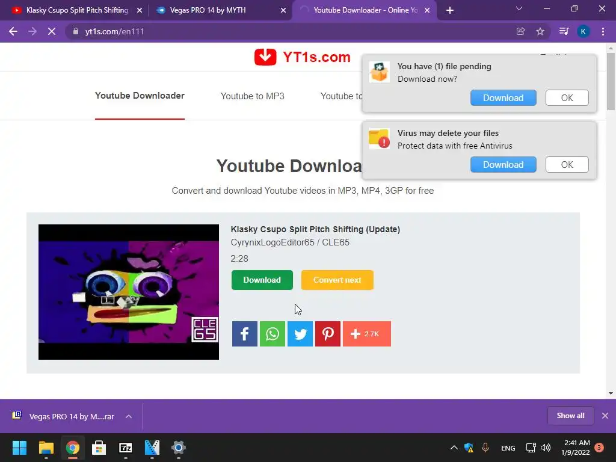Close the Vegas PRO 14 by MYTH tab
The width and height of the screenshot is (616, 462).
pos(283,10)
